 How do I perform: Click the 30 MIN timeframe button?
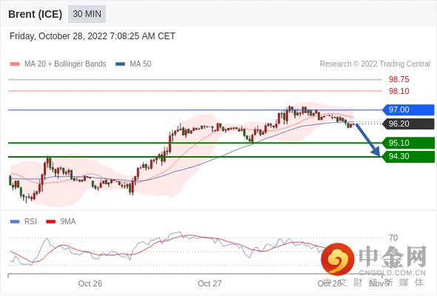pyautogui.click(x=87, y=13)
